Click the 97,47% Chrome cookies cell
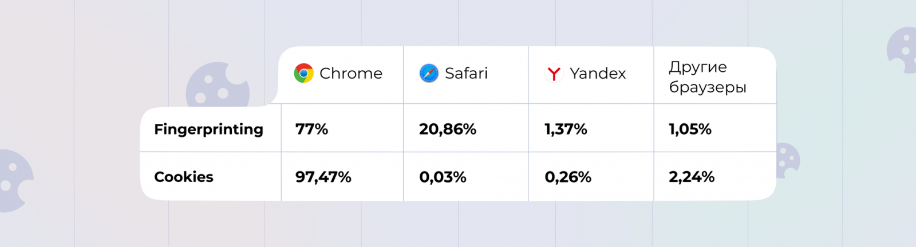Viewport: 916px width, 247px height. (323, 177)
